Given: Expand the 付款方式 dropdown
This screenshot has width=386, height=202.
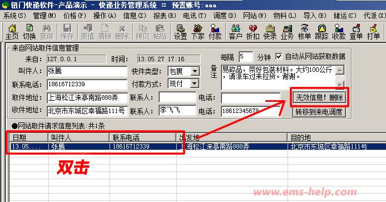Looking at the screenshot, I should pos(195,83).
